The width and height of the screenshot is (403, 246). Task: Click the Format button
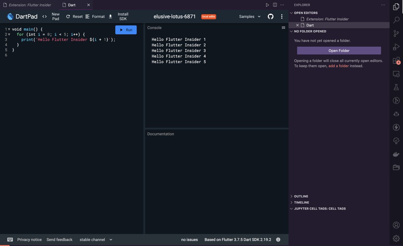[x=95, y=16]
